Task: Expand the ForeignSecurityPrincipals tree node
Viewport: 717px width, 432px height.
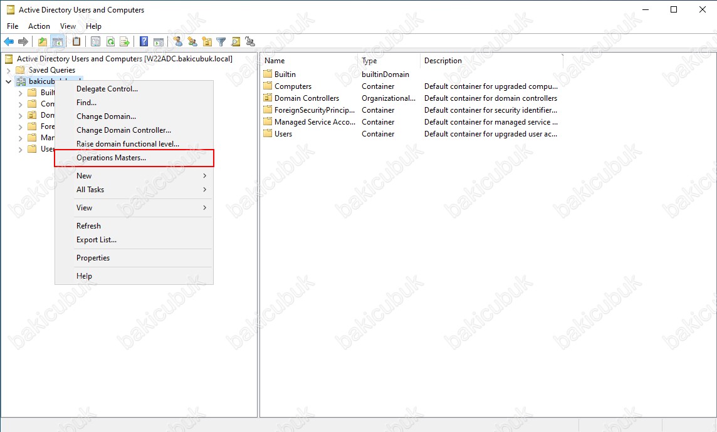Action: coord(20,126)
